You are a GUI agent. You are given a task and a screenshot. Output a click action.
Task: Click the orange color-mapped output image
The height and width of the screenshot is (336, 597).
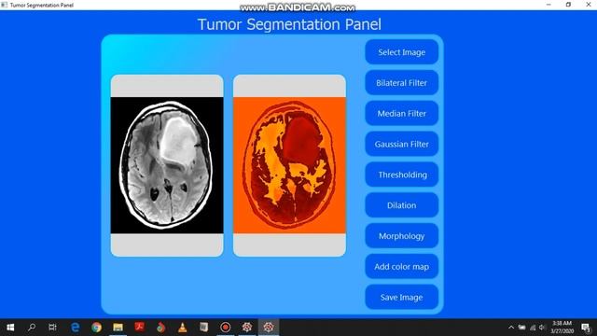point(289,165)
